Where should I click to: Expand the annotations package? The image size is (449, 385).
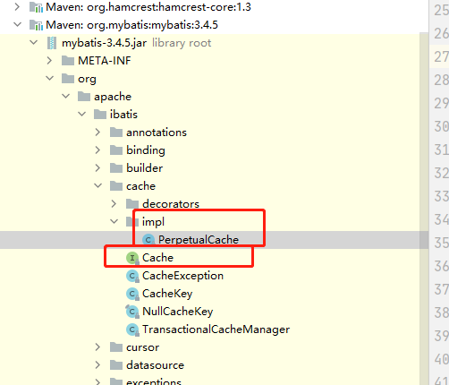[x=97, y=133]
